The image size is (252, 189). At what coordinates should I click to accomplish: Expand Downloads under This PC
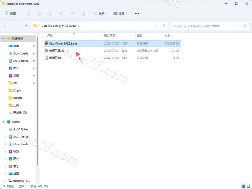point(5,144)
